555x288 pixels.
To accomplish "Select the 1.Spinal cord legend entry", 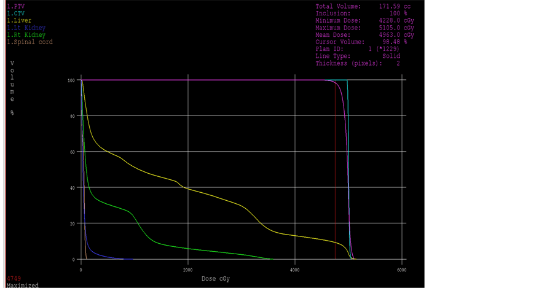I will coord(30,42).
